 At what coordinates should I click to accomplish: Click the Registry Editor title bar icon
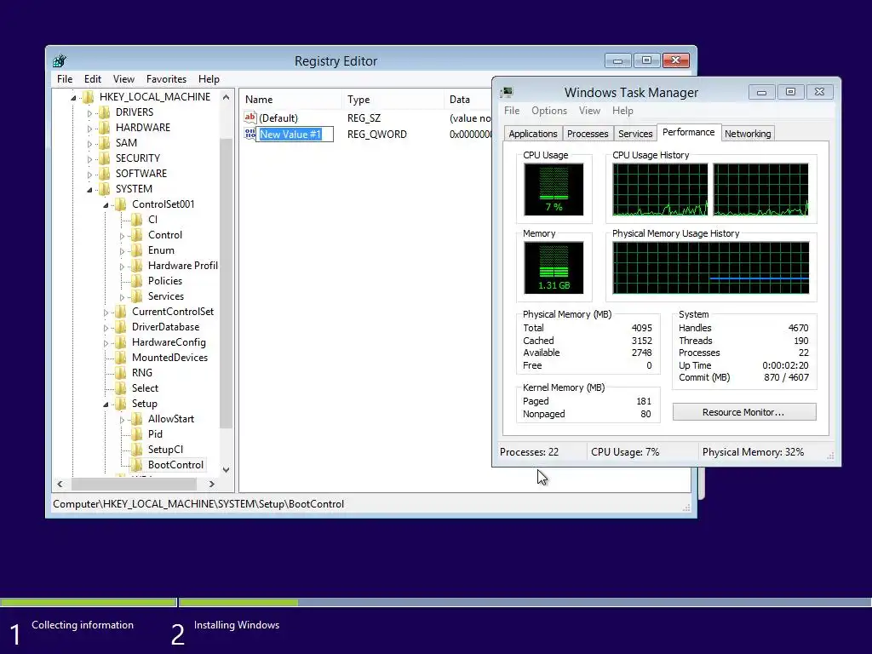(60, 60)
